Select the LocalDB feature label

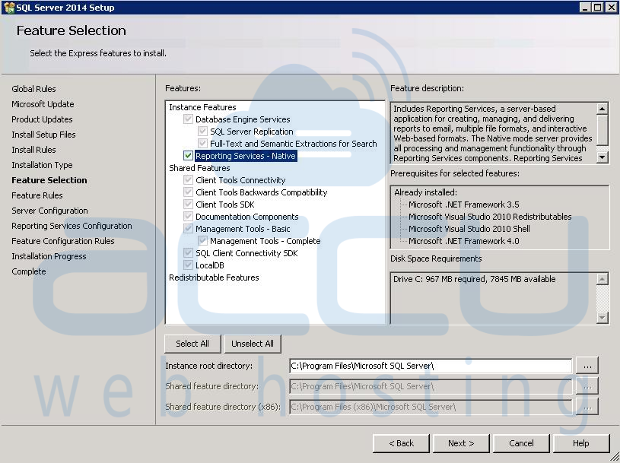click(209, 265)
